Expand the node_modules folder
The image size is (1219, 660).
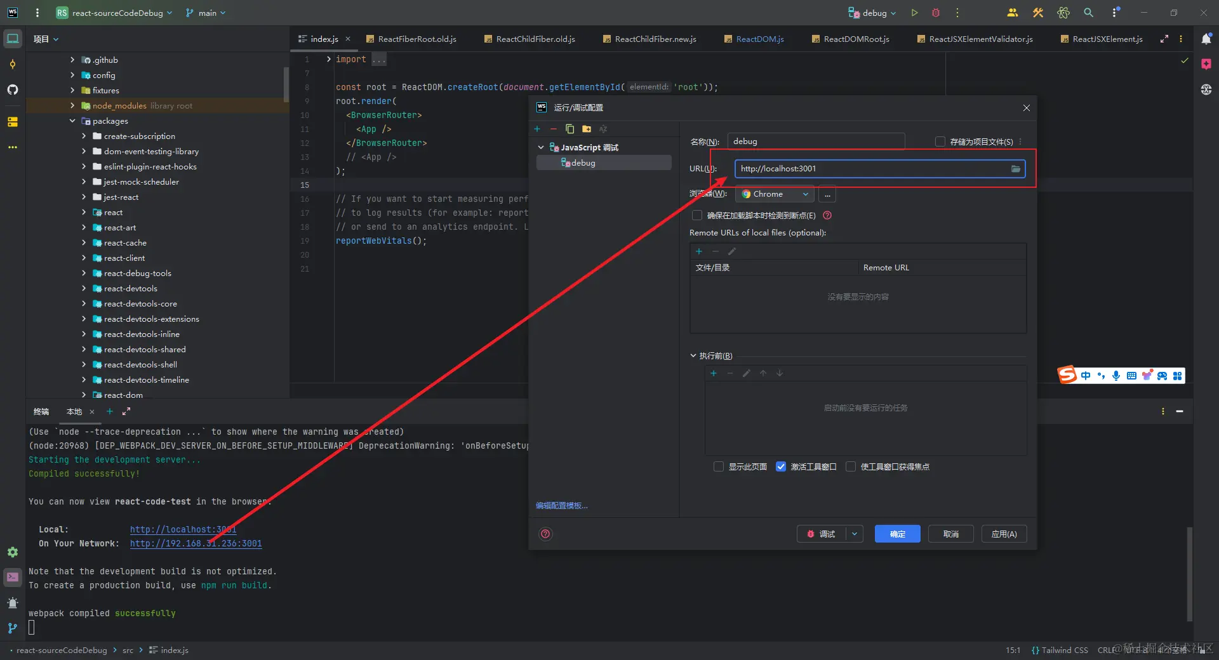(x=72, y=105)
